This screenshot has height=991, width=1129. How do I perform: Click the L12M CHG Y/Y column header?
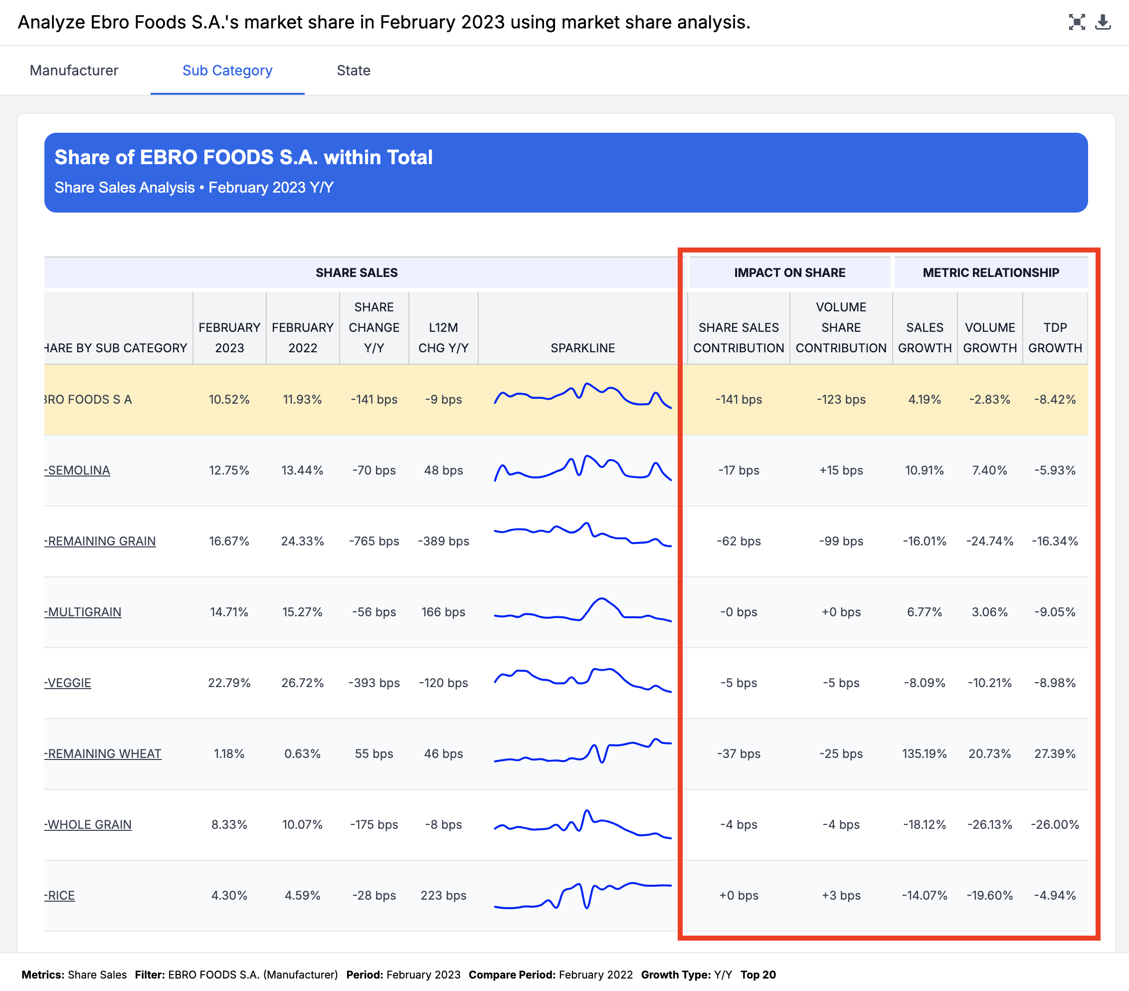443,338
